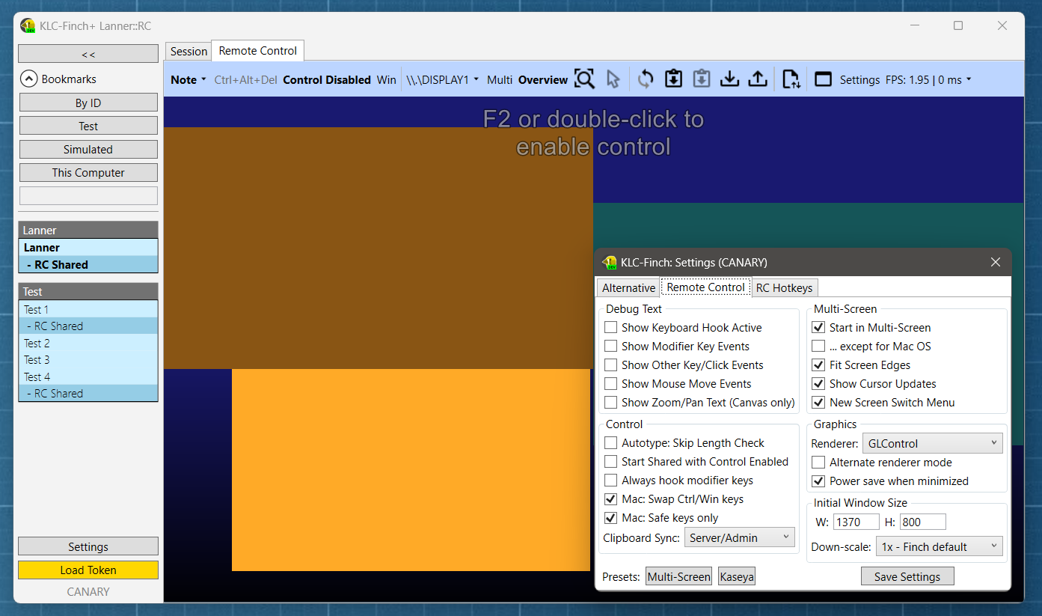The image size is (1042, 616).
Task: Click the initial window height field showing 800
Action: pos(923,522)
